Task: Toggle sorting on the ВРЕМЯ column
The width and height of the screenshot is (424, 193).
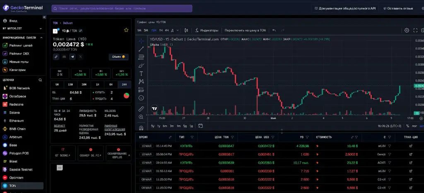Action: coord(170,137)
